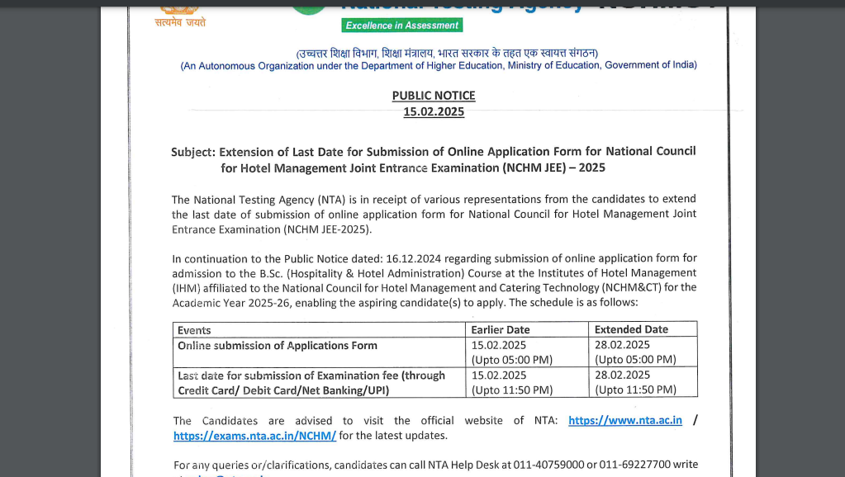Click the scrollbar track on the right edge
Viewport: 845px width, 477px height.
point(841,238)
